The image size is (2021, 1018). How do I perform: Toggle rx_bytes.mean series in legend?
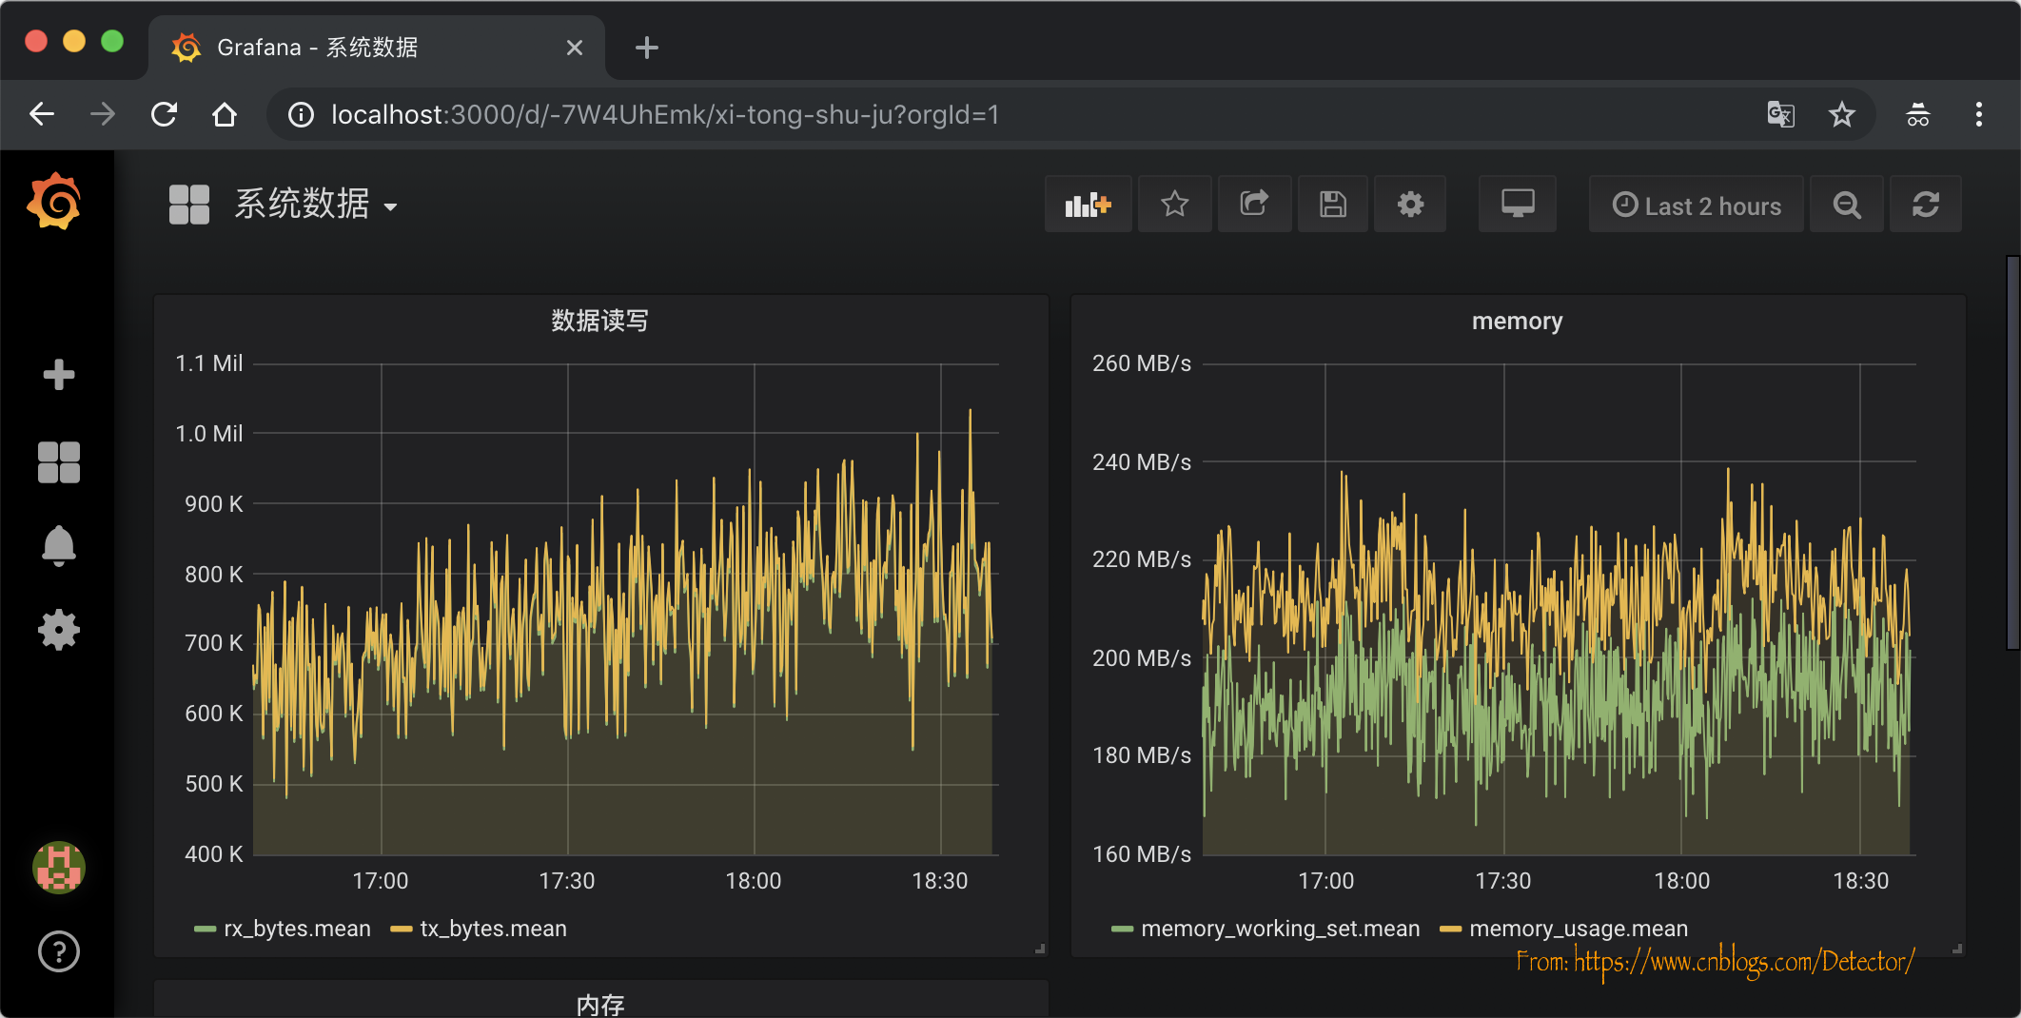click(x=297, y=929)
